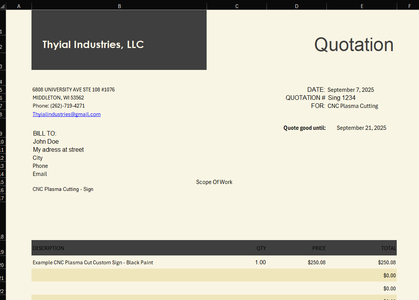Select row 18 header
This screenshot has width=419, height=300.
3,221
